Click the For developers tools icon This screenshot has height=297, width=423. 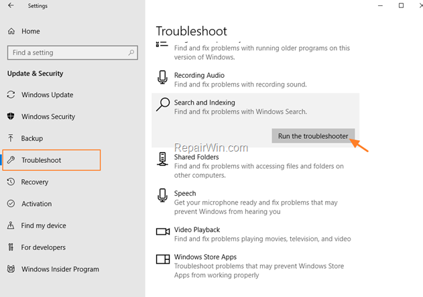(x=11, y=247)
